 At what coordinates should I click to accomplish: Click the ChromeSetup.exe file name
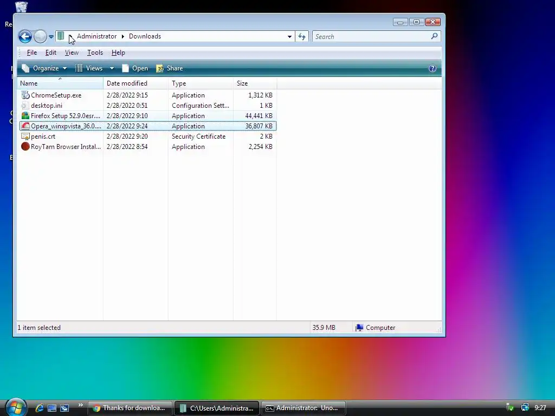click(x=56, y=95)
